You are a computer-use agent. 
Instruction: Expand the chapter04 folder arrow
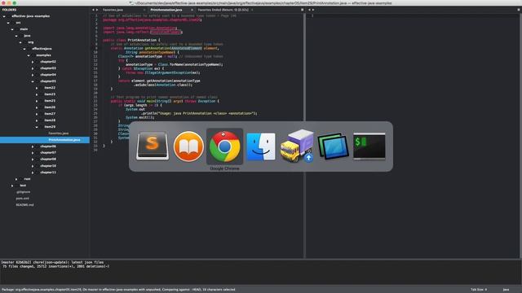click(x=33, y=75)
